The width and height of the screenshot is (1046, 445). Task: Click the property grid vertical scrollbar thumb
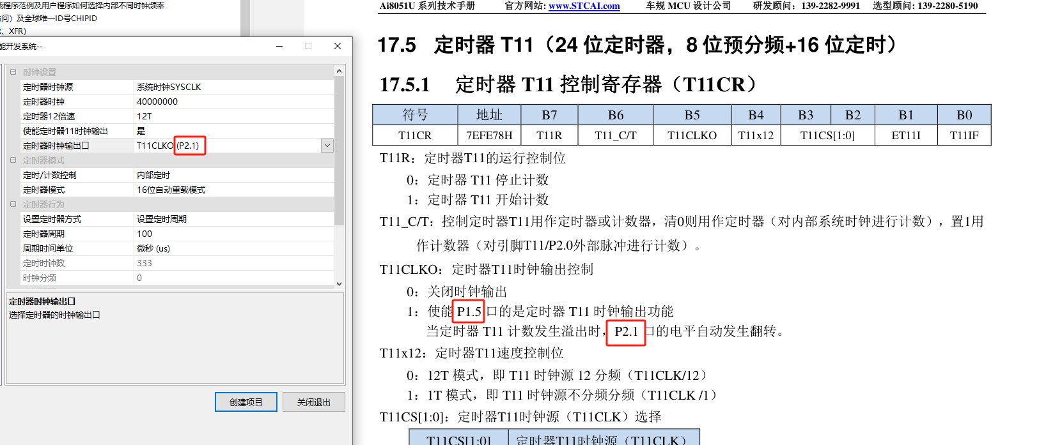pyautogui.click(x=340, y=150)
